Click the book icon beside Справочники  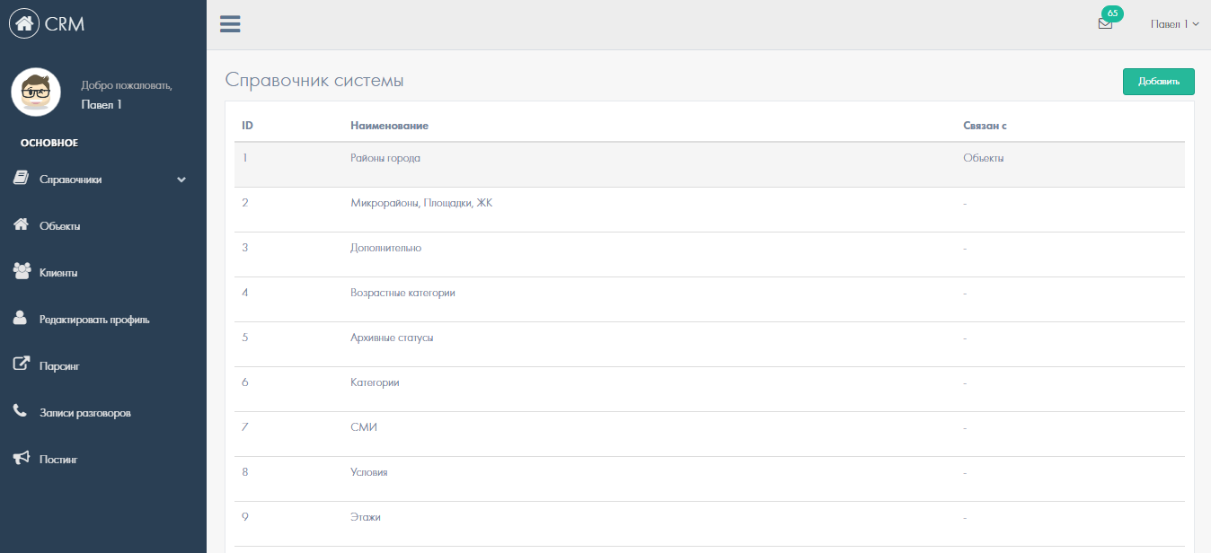click(x=22, y=179)
